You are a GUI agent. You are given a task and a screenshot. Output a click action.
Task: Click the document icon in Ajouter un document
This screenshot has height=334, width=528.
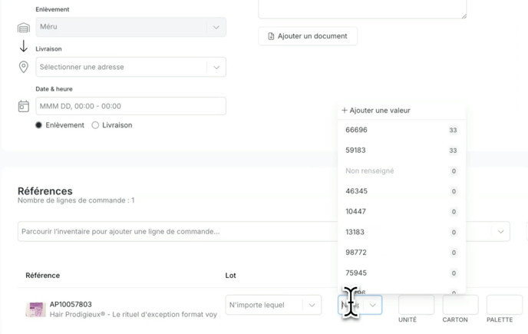click(x=271, y=36)
